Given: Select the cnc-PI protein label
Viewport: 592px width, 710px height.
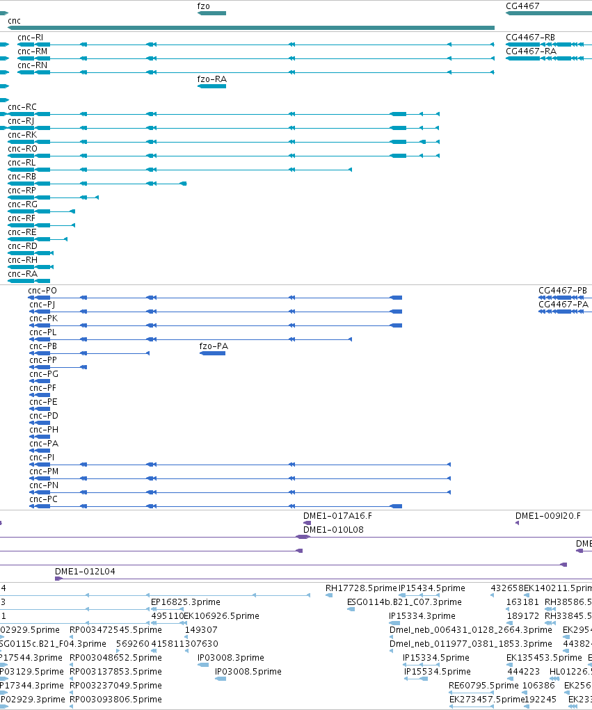Looking at the screenshot, I should (x=42, y=458).
